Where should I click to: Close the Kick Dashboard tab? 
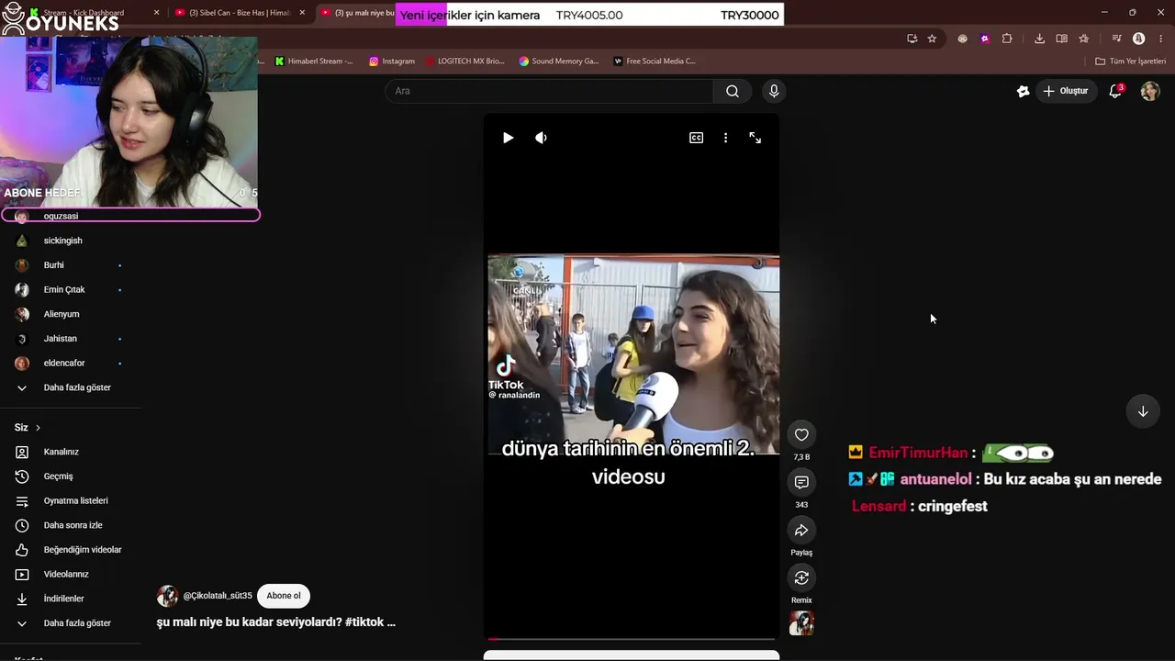click(x=156, y=13)
